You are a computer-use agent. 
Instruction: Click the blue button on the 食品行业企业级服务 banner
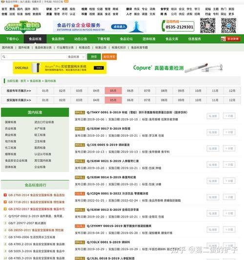[119, 27]
